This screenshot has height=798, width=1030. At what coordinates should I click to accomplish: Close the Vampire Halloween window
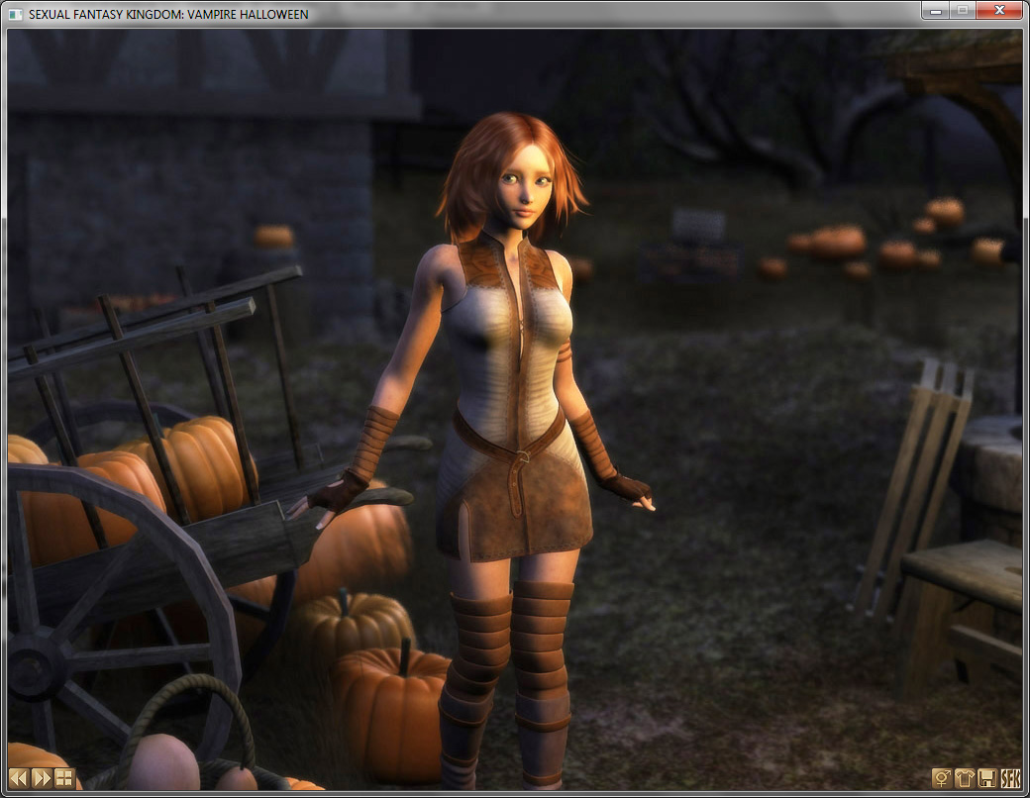tap(999, 10)
